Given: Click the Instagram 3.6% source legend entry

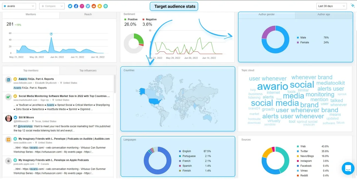Looking at the screenshot, I should pyautogui.click(x=313, y=161).
